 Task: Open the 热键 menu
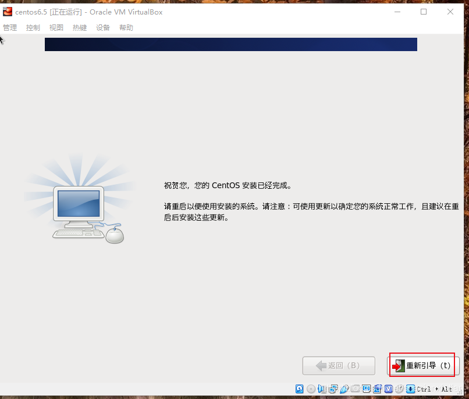80,28
